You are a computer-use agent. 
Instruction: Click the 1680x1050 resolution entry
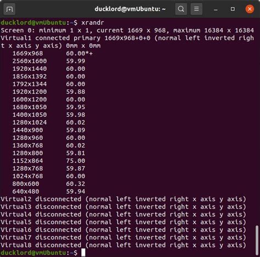pyautogui.click(x=30, y=107)
